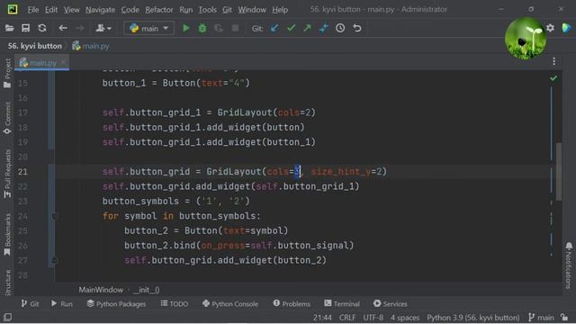This screenshot has width=576, height=324.
Task: Click the 4 spaces indent setting
Action: click(x=405, y=318)
